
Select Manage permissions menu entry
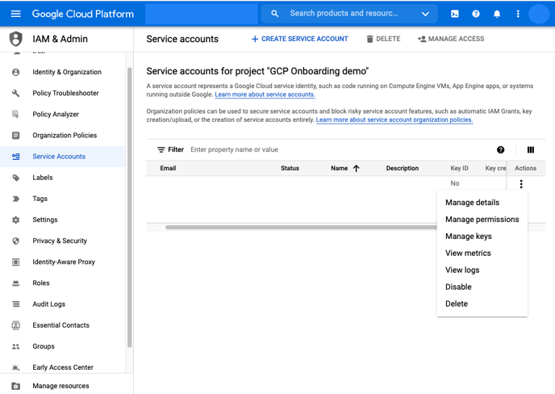click(x=482, y=220)
